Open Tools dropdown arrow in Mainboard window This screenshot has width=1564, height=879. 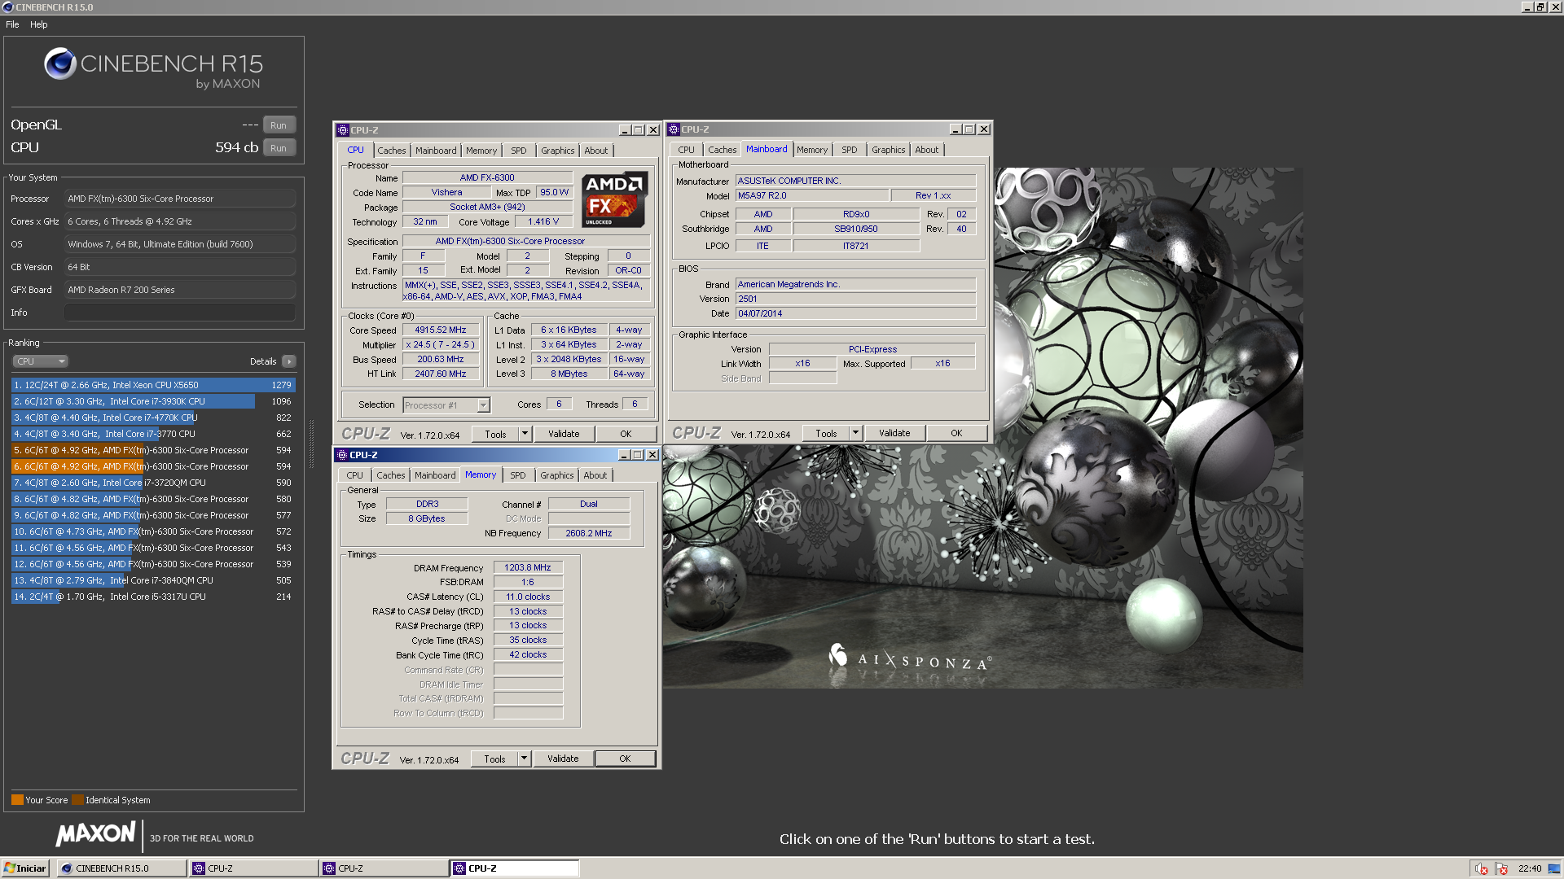point(856,434)
